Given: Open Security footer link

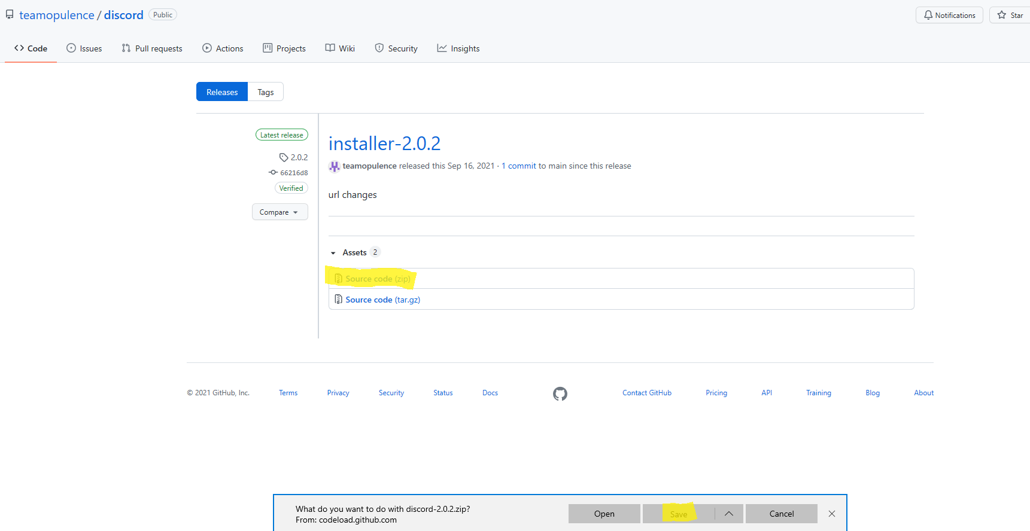Looking at the screenshot, I should point(391,393).
